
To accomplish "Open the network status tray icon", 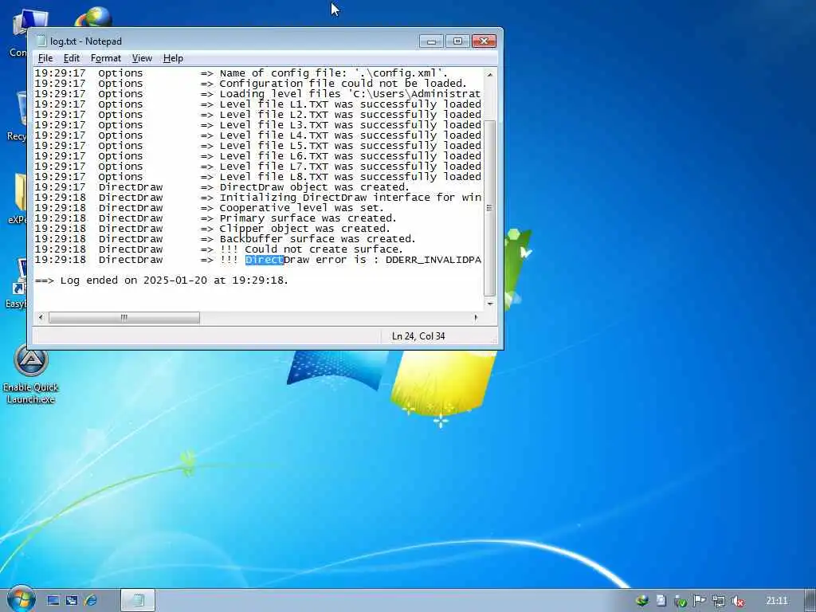I will click(x=719, y=601).
